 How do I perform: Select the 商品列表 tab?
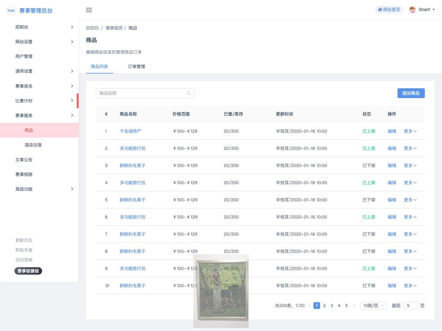[99, 67]
